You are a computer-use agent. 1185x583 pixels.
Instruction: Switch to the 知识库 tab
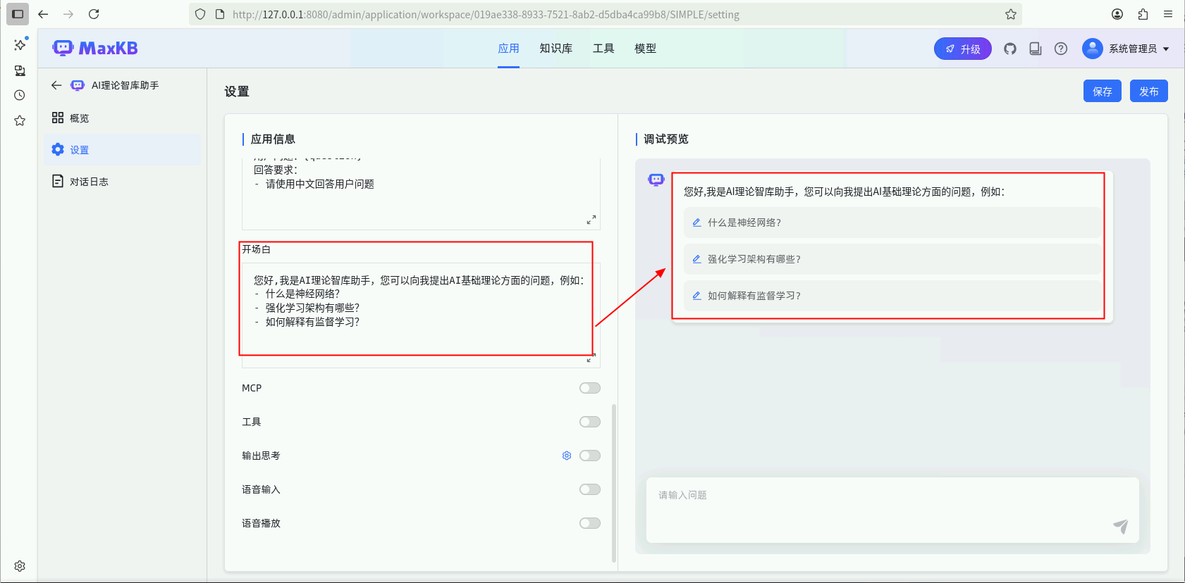[x=555, y=49]
